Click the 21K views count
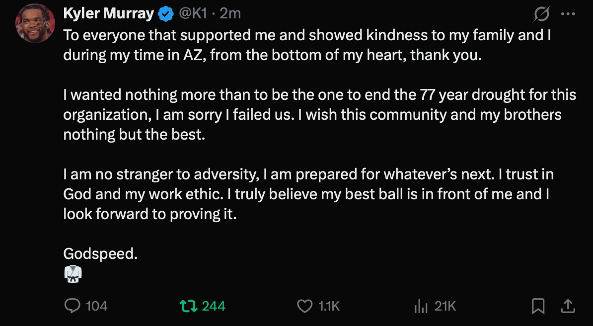Viewport: 593px width, 326px height. pos(445,306)
